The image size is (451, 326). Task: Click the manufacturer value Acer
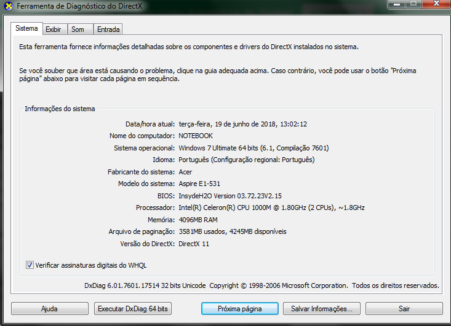pyautogui.click(x=185, y=172)
